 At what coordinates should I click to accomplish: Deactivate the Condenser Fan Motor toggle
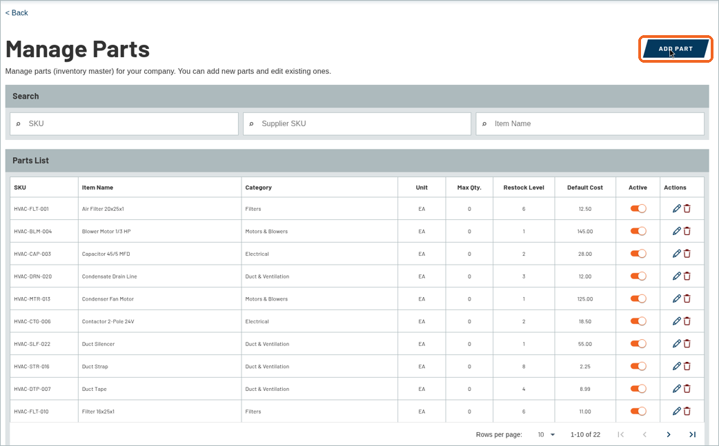pos(638,298)
